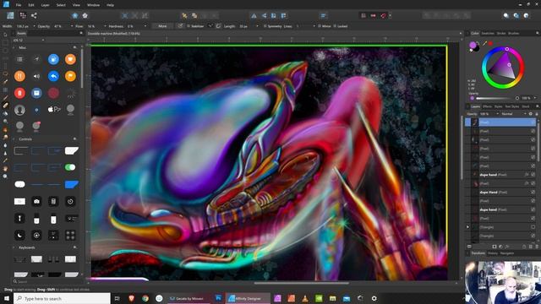
Task: Click the Windows taskbar search box
Action: pos(62,298)
